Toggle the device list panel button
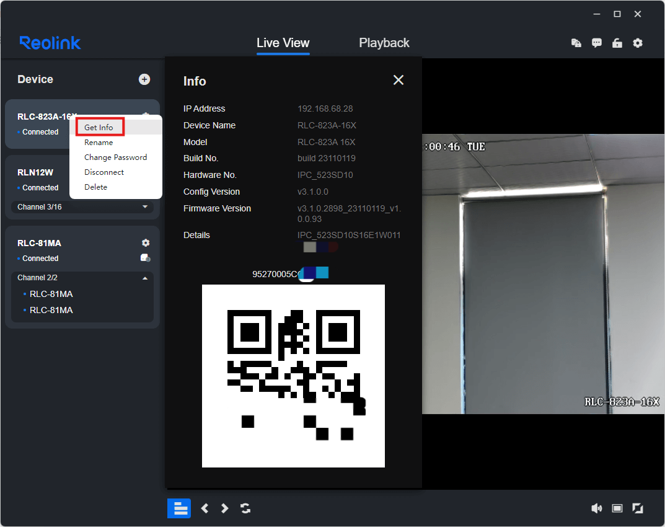Screen dimensions: 665x527 coord(179,508)
